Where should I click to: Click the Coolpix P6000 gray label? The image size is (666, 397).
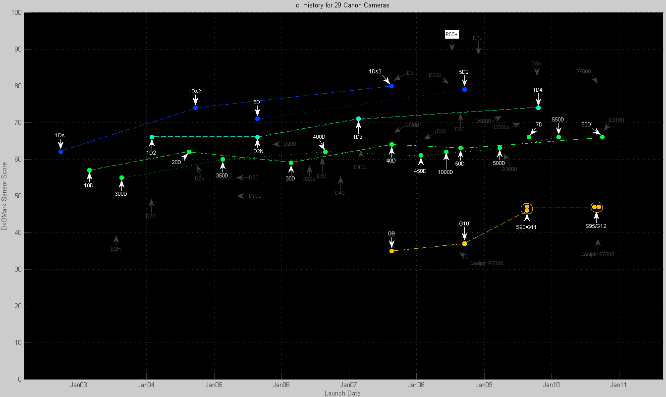click(x=486, y=263)
